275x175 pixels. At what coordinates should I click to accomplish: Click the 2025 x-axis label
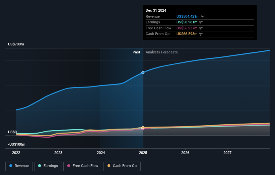(143, 153)
